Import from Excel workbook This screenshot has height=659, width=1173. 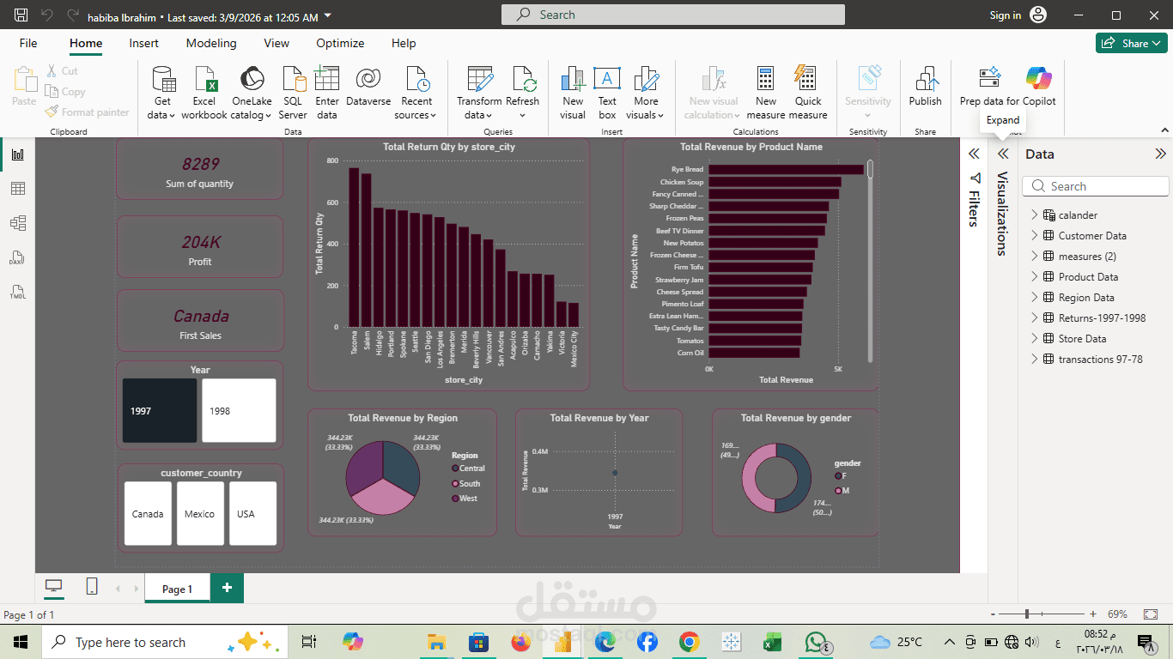pyautogui.click(x=204, y=93)
